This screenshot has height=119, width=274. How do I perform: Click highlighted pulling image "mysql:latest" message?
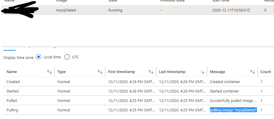point(233,110)
